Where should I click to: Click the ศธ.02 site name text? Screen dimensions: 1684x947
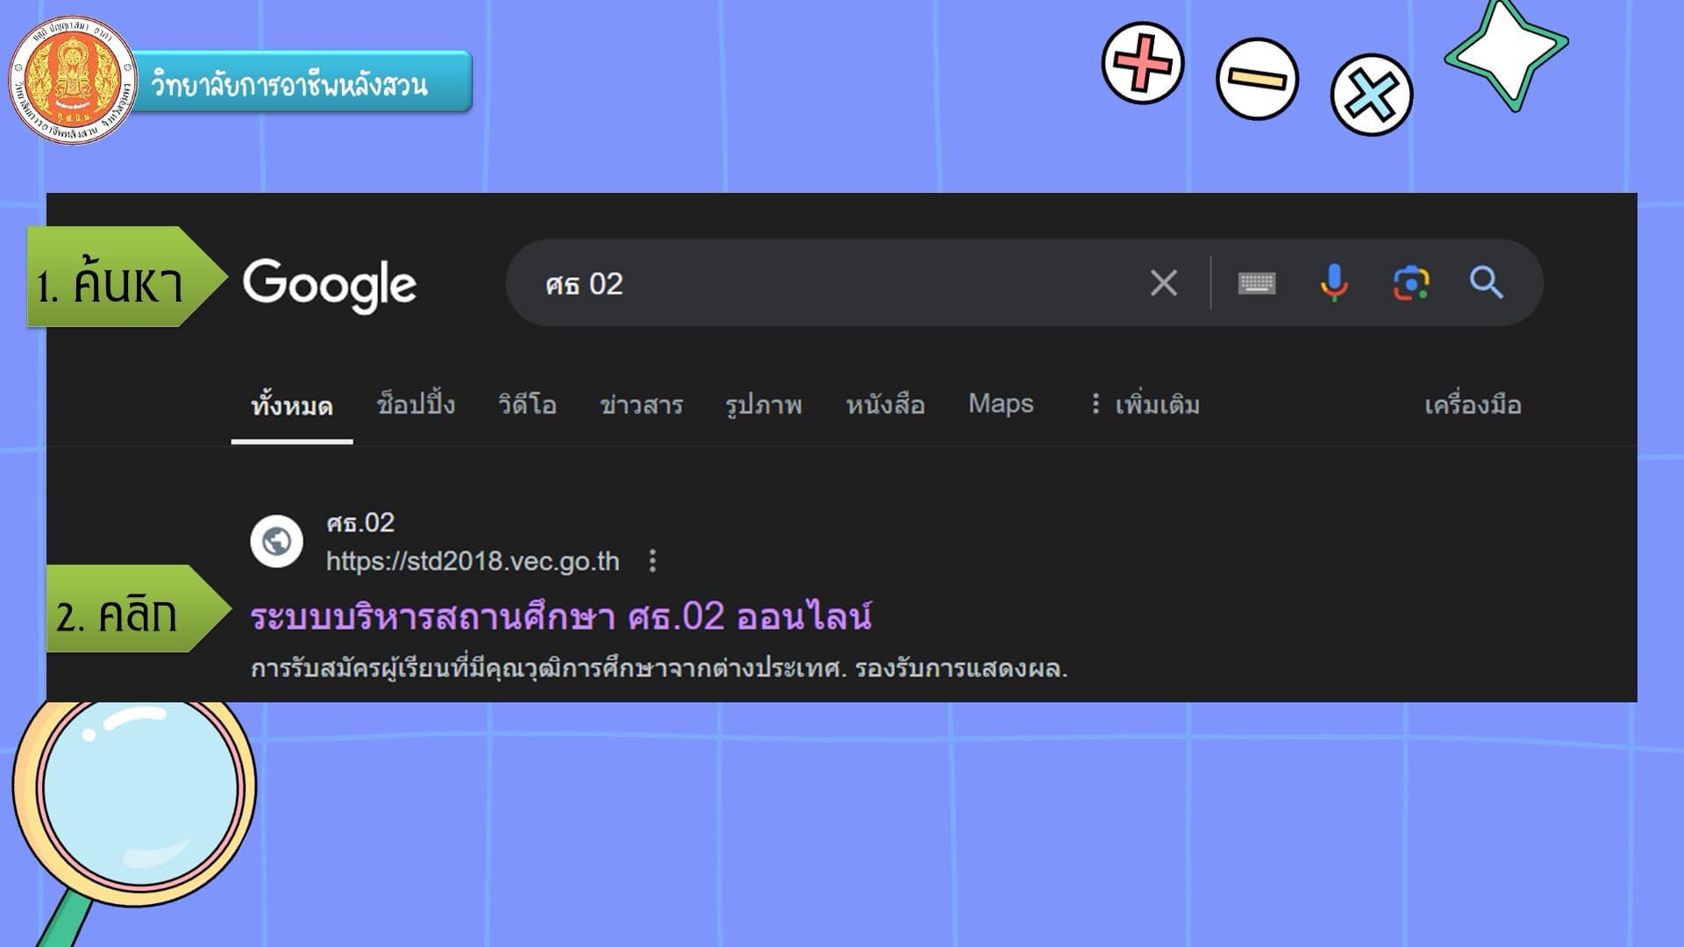coord(360,523)
